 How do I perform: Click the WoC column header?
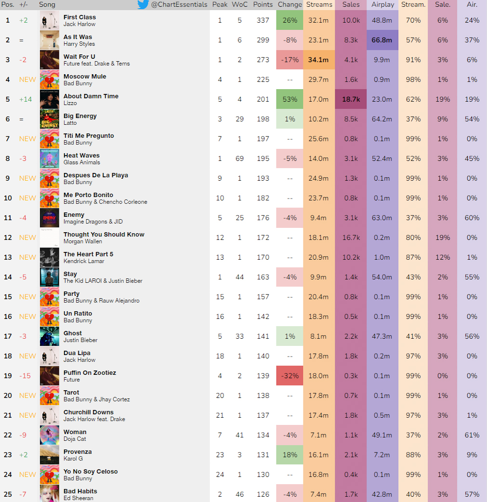pos(239,4)
